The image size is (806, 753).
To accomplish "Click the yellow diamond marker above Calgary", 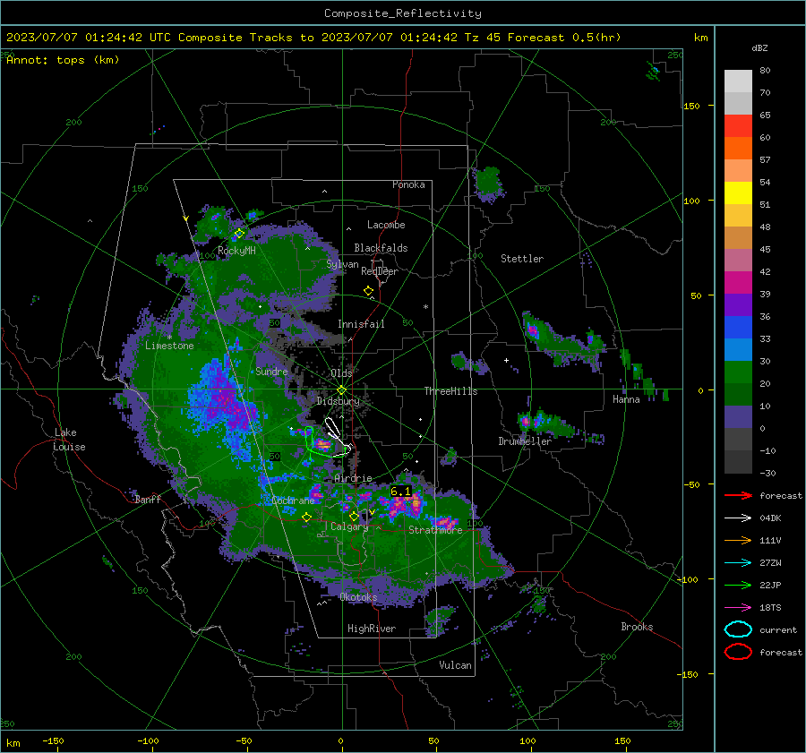I will pyautogui.click(x=354, y=516).
